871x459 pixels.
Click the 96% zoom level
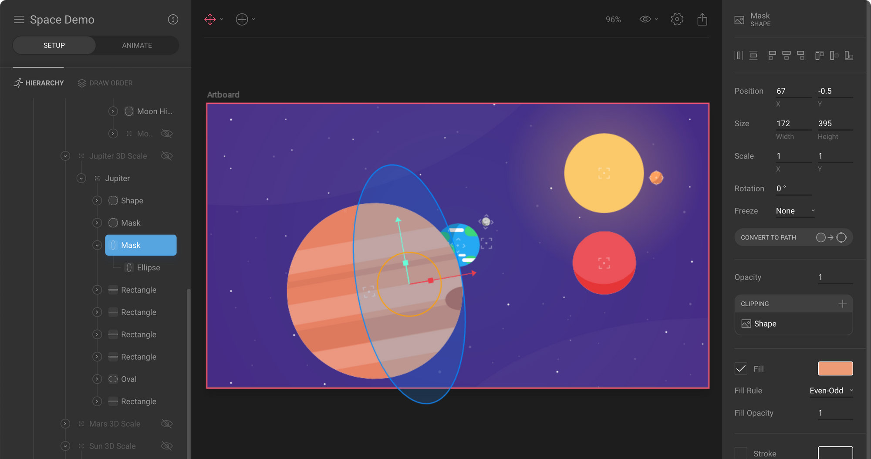[x=613, y=20]
